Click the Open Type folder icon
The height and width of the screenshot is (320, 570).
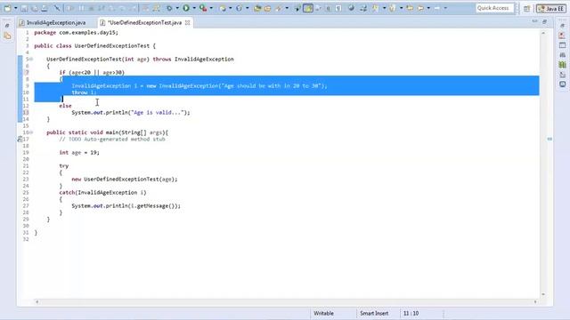pos(257,8)
